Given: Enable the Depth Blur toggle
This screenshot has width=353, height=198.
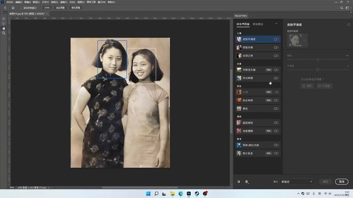Looking at the screenshot, I should (276, 131).
